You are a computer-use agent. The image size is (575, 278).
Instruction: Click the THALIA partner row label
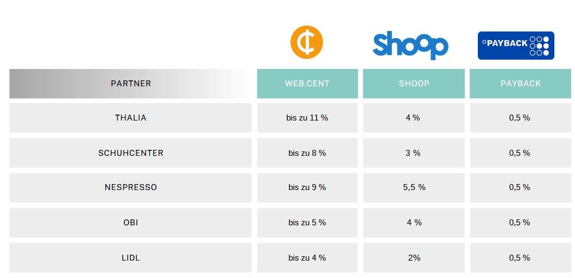point(131,118)
